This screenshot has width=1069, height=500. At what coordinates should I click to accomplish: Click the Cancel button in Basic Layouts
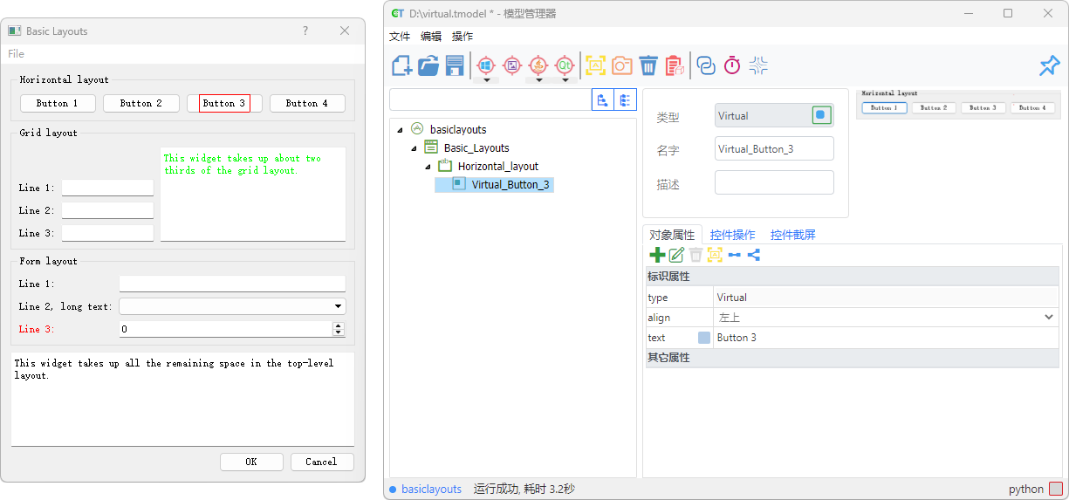tap(321, 462)
